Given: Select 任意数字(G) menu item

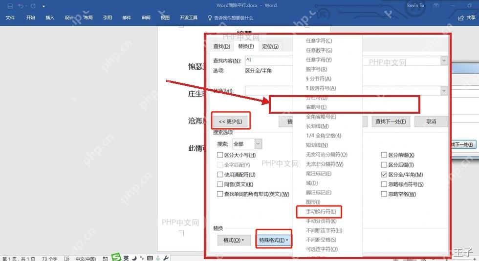Looking at the screenshot, I should 319,50.
